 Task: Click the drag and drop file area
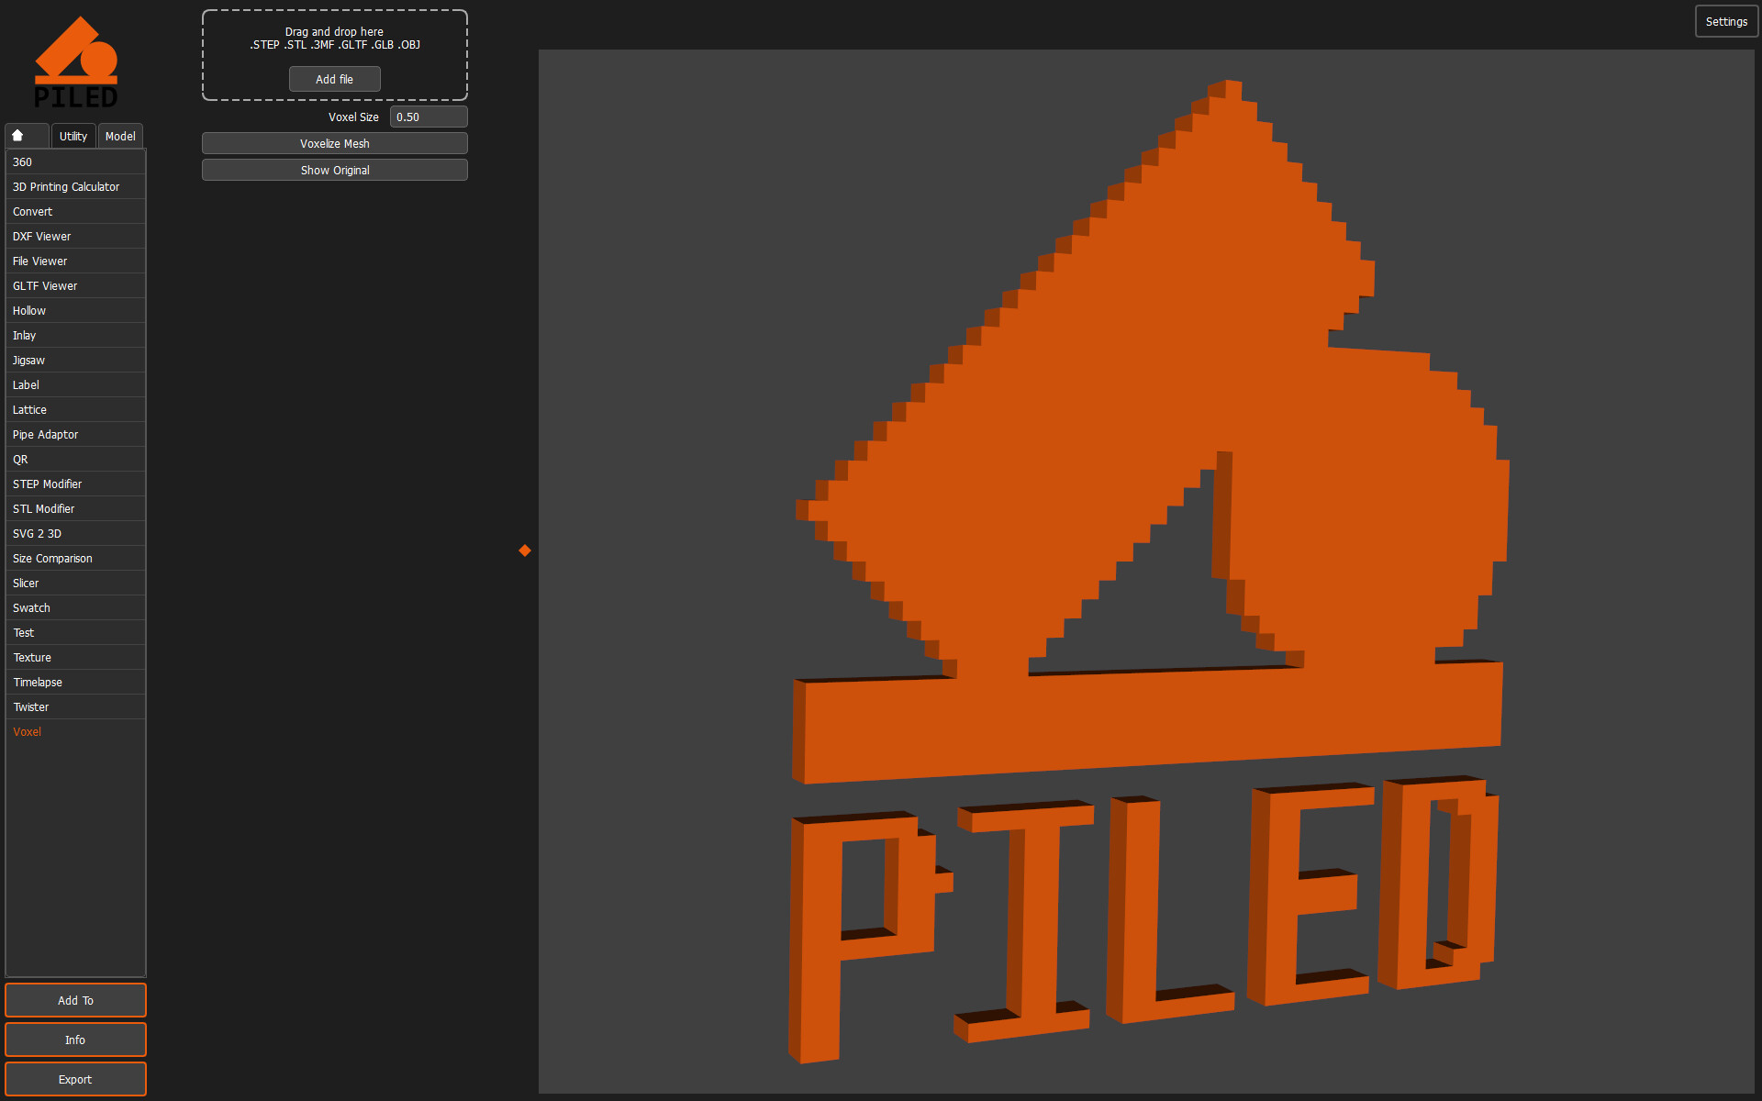point(335,55)
